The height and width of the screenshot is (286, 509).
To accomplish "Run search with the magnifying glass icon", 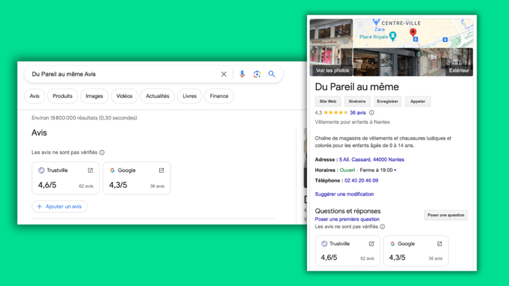I will (272, 74).
